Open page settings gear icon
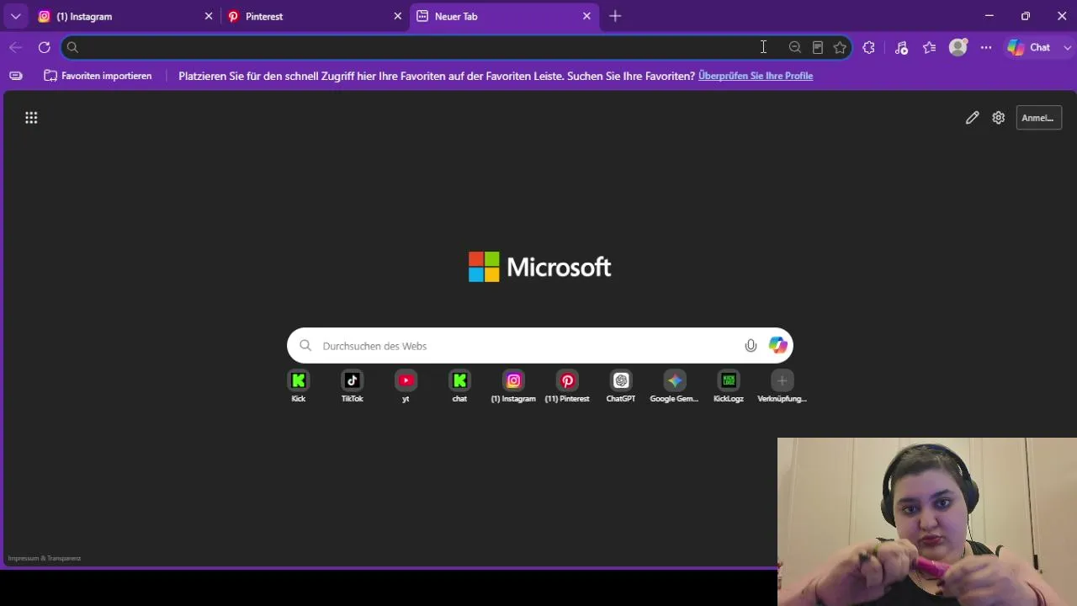The width and height of the screenshot is (1077, 606). pyautogui.click(x=999, y=118)
